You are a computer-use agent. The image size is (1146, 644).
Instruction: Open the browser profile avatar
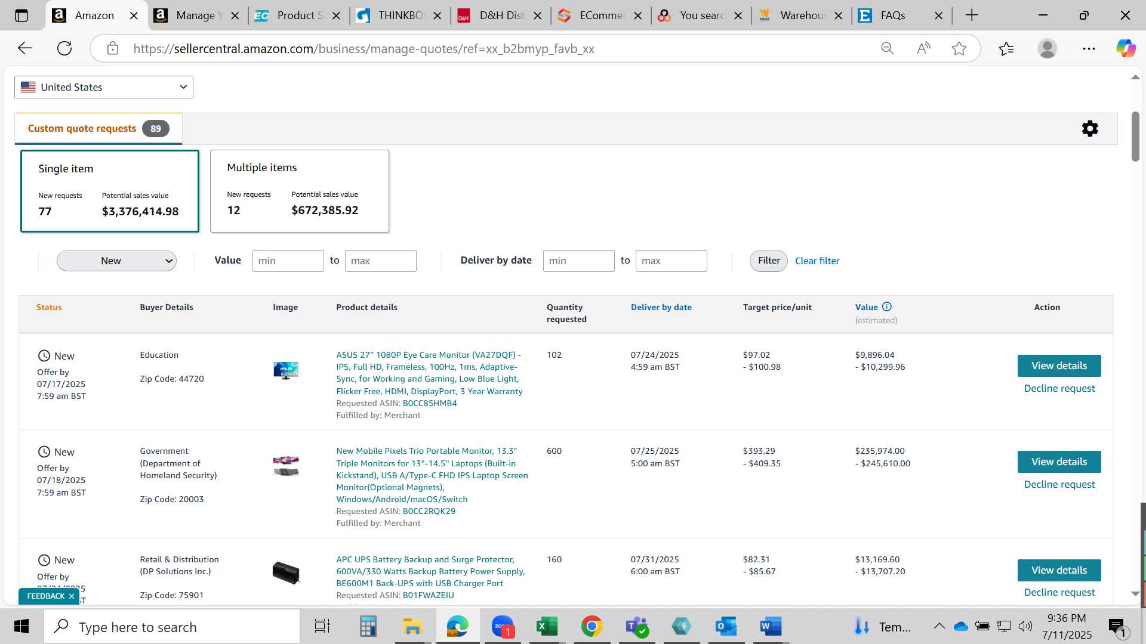tap(1048, 48)
